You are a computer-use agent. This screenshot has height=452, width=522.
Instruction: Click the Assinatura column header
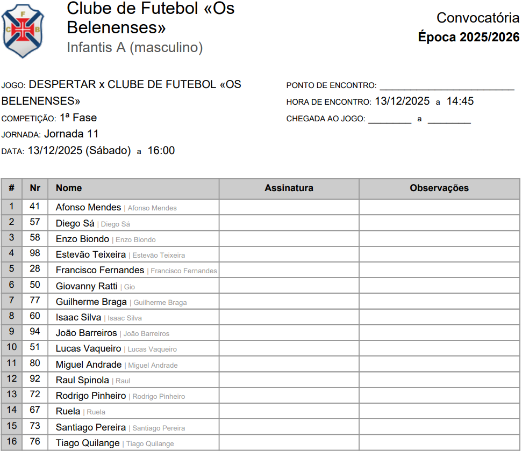pyautogui.click(x=289, y=188)
